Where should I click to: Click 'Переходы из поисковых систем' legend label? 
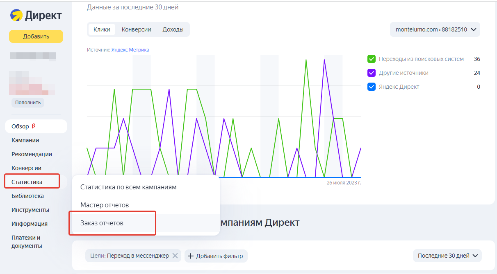(x=421, y=59)
